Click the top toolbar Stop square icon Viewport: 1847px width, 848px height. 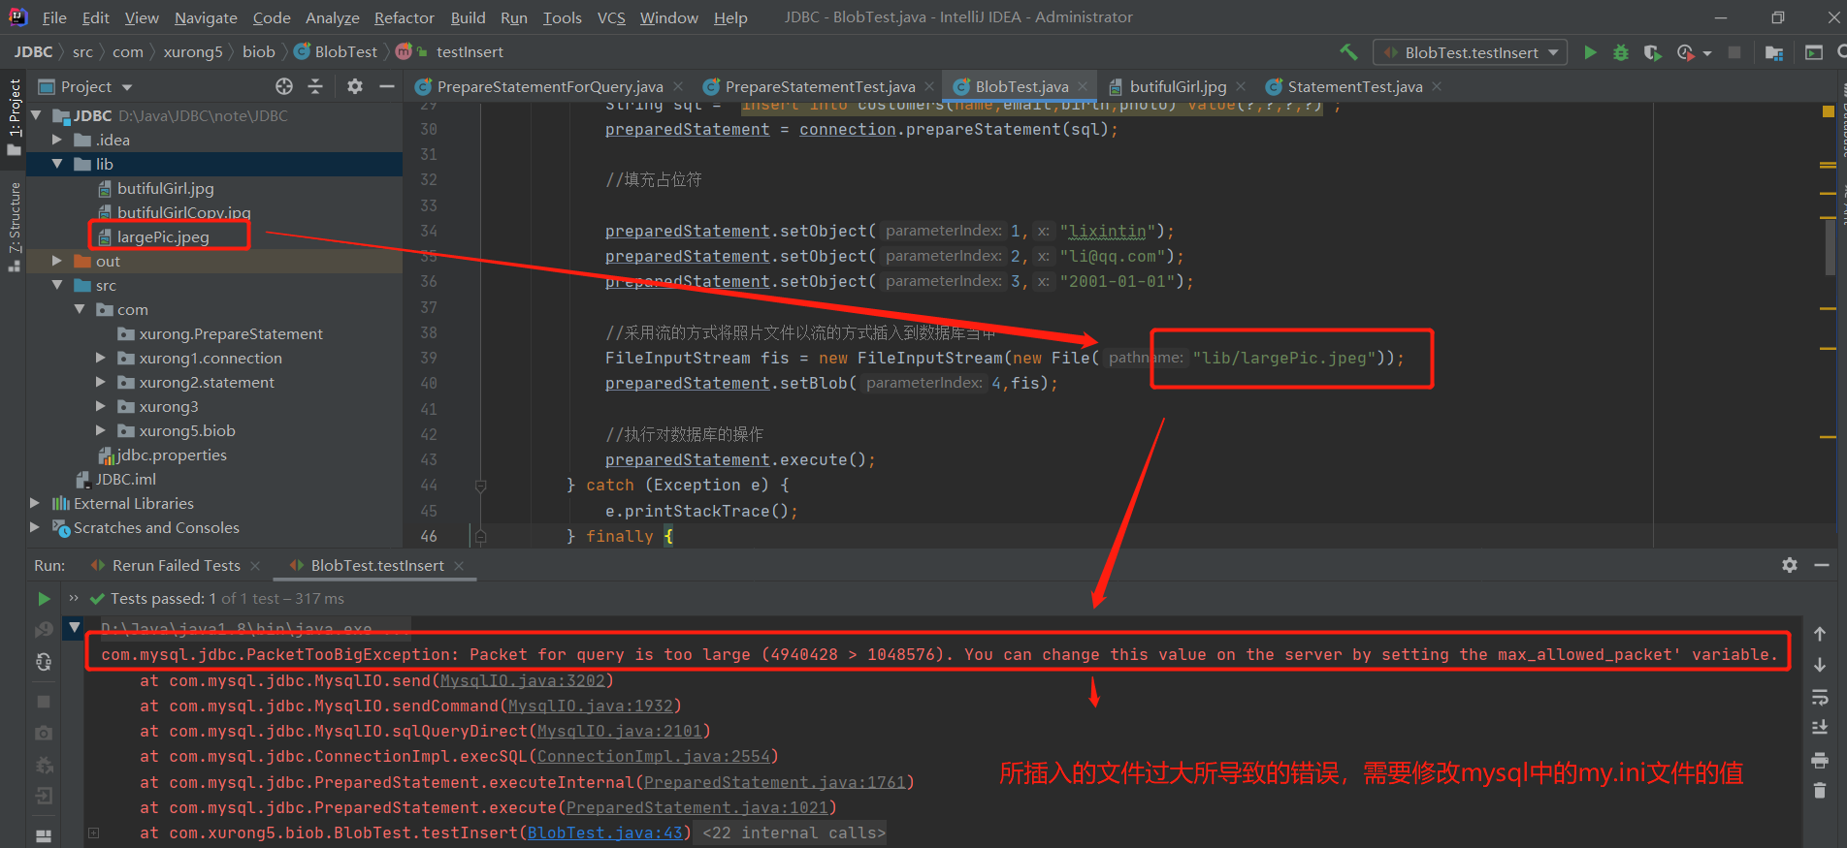(1734, 52)
